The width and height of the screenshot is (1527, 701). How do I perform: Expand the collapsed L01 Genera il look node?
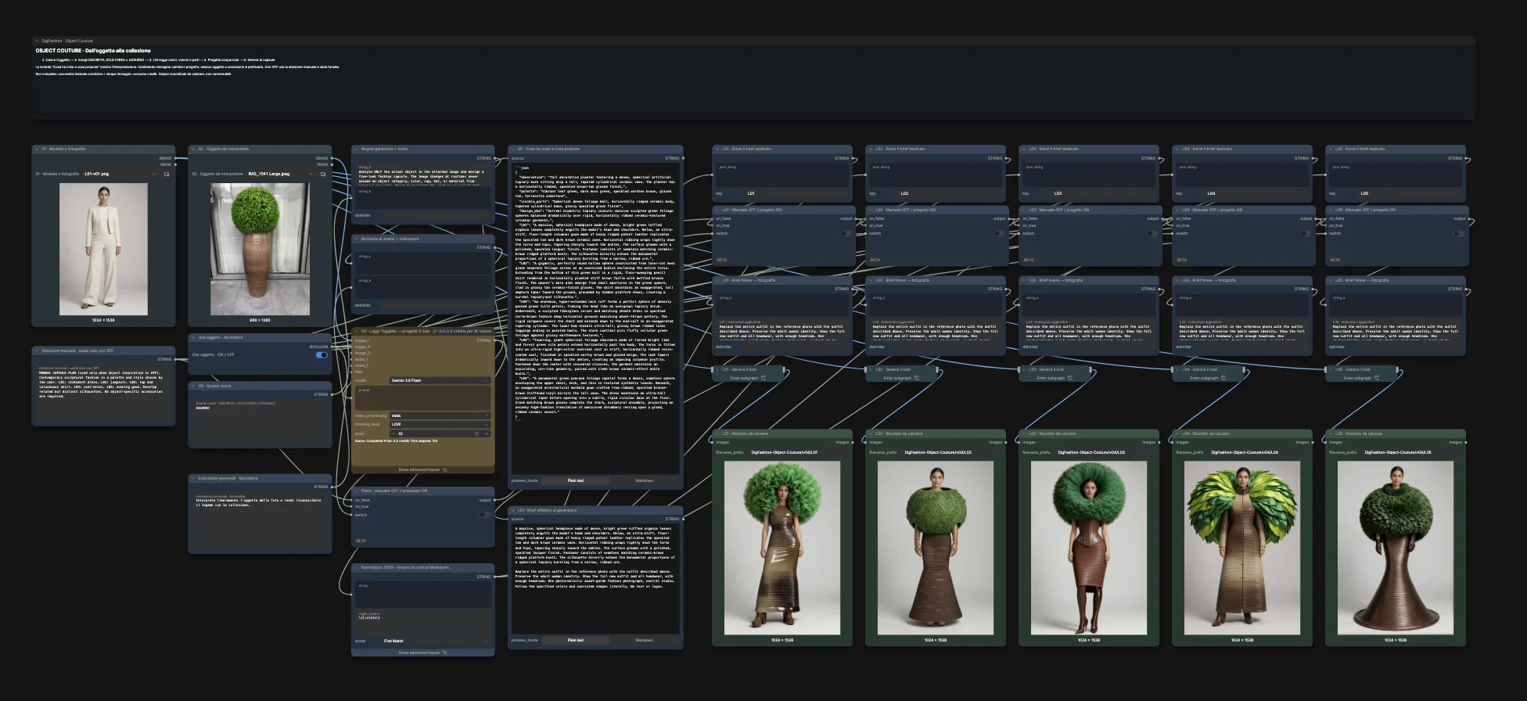point(717,369)
